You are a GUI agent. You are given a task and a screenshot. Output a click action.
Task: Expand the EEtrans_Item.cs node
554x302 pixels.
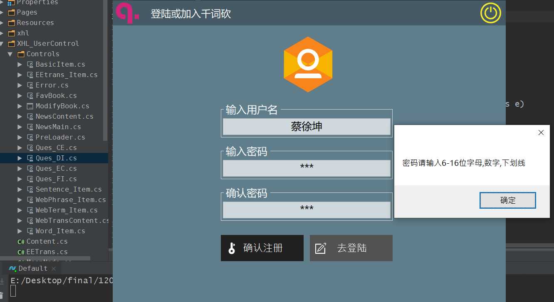pos(20,75)
